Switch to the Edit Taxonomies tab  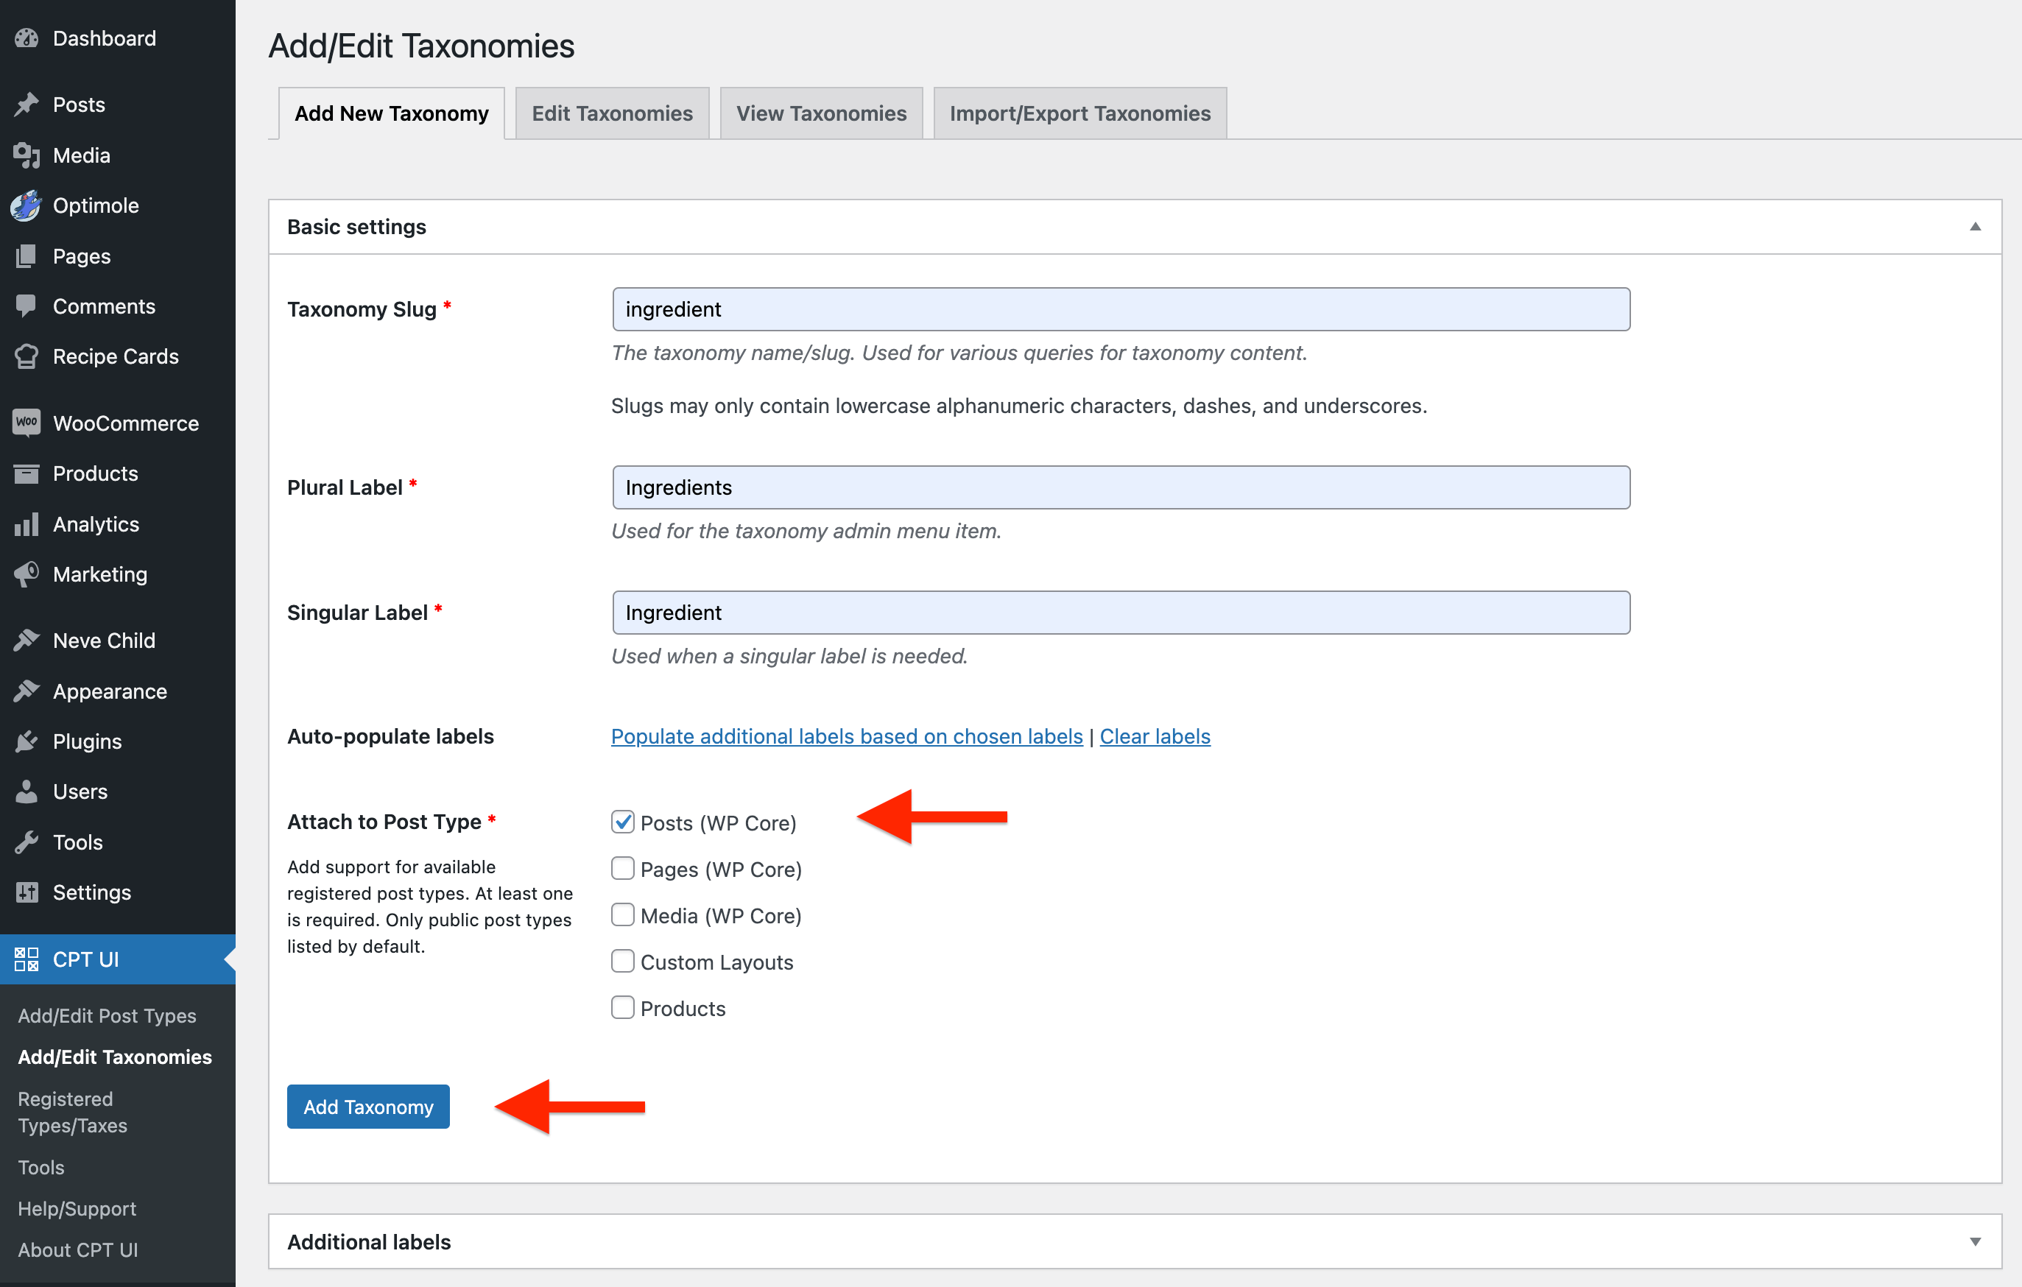tap(612, 113)
